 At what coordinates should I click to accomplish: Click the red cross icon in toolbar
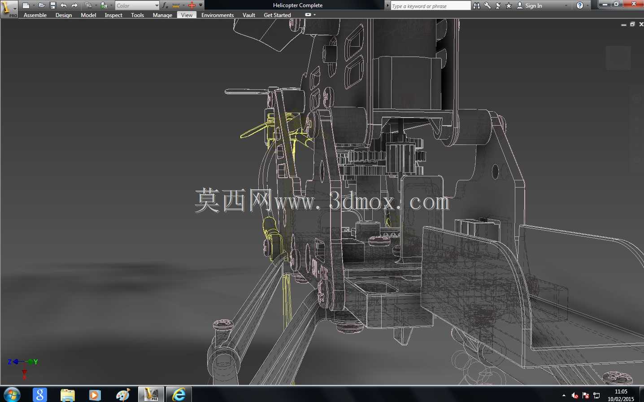pyautogui.click(x=192, y=5)
